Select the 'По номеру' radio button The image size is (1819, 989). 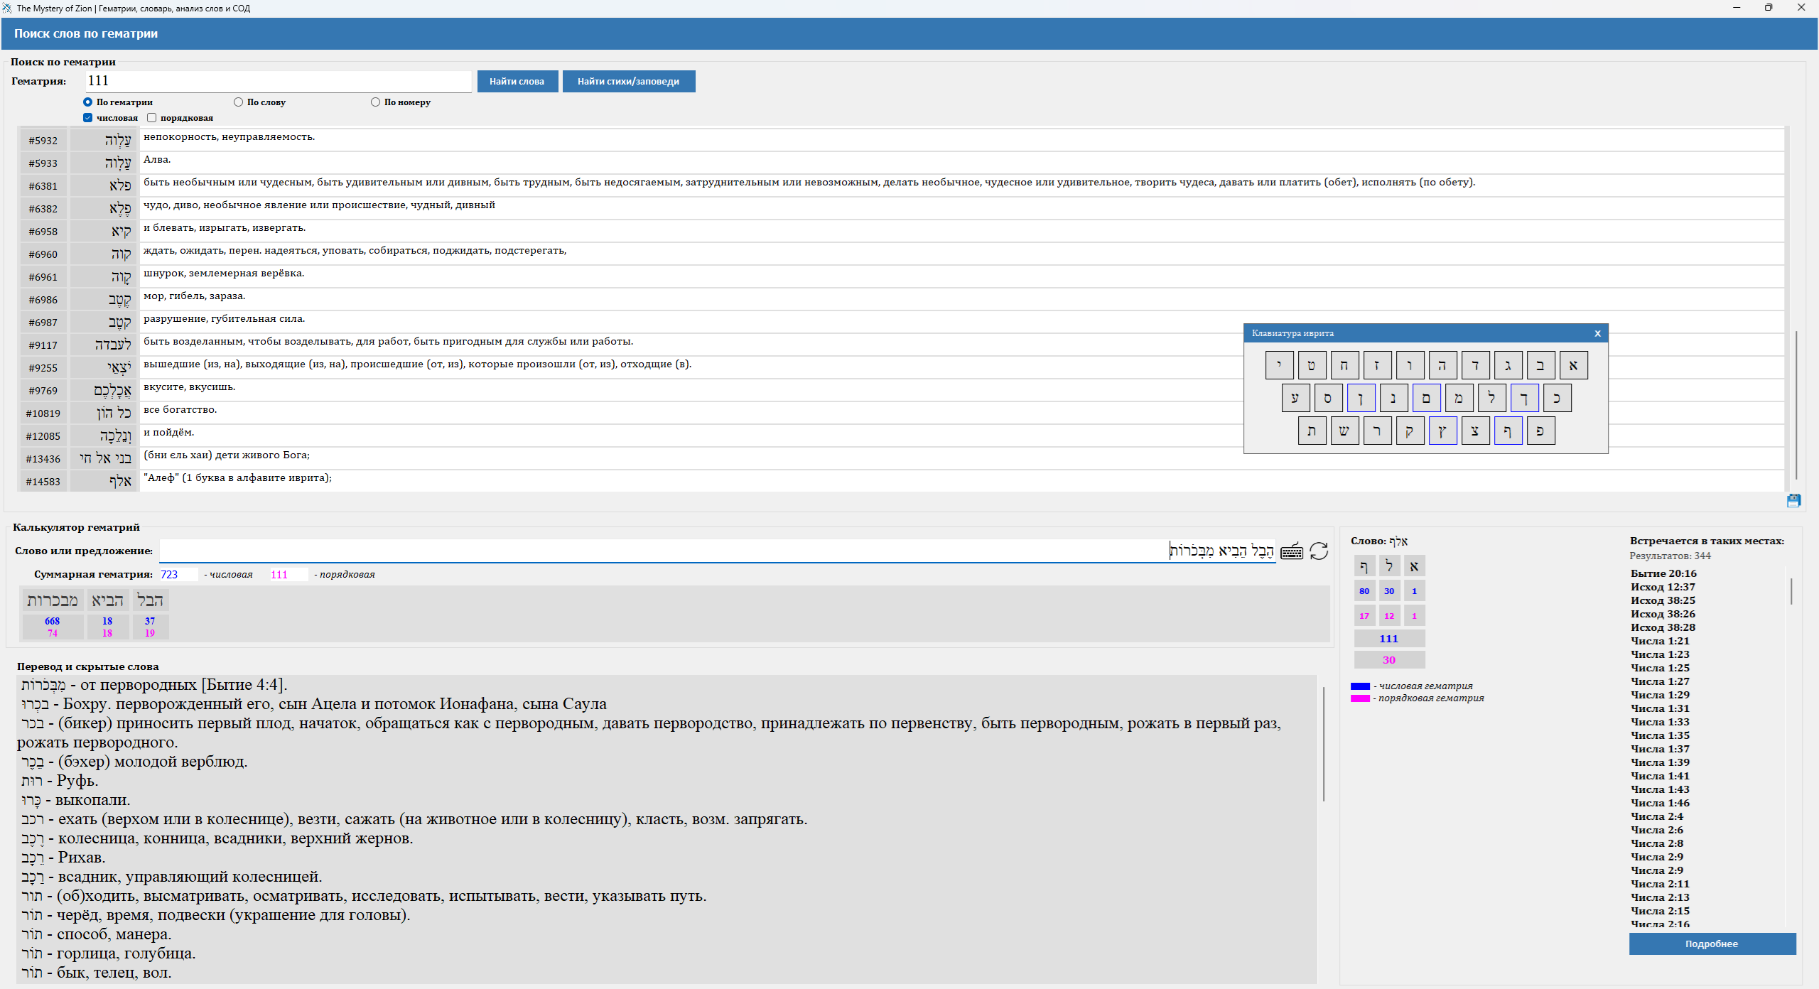tap(375, 102)
